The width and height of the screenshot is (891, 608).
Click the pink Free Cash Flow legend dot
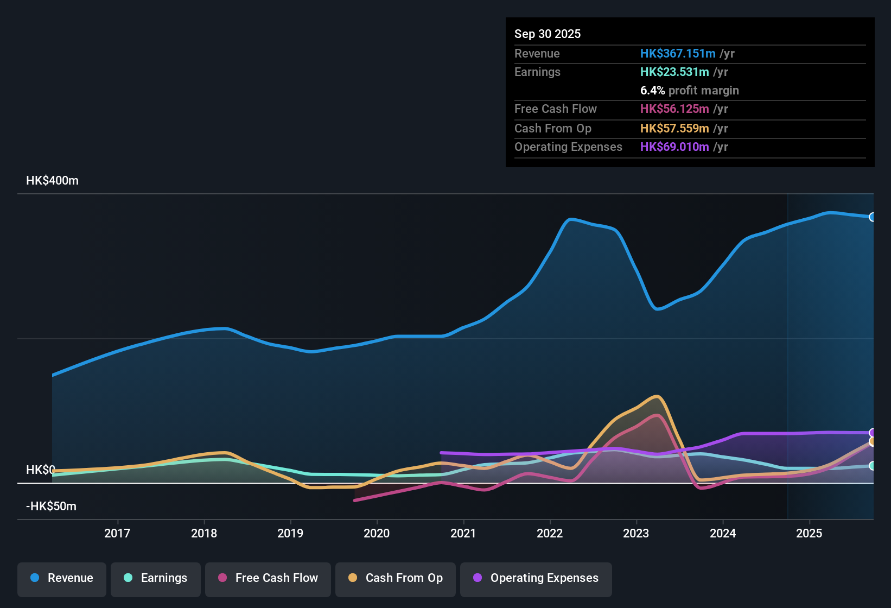pos(222,578)
